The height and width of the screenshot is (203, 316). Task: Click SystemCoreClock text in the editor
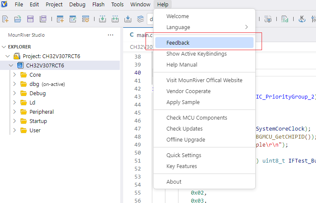coord(280,128)
